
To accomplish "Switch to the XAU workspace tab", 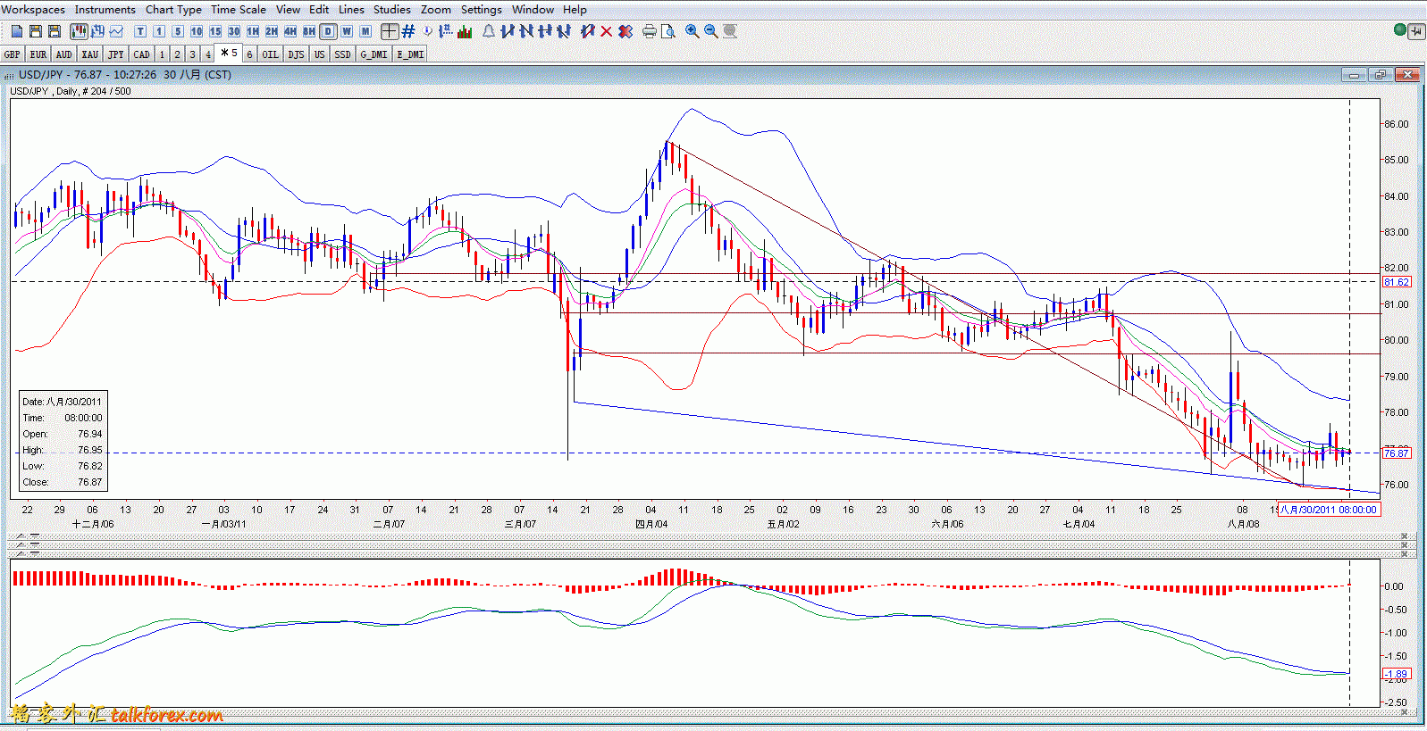I will click(x=89, y=54).
